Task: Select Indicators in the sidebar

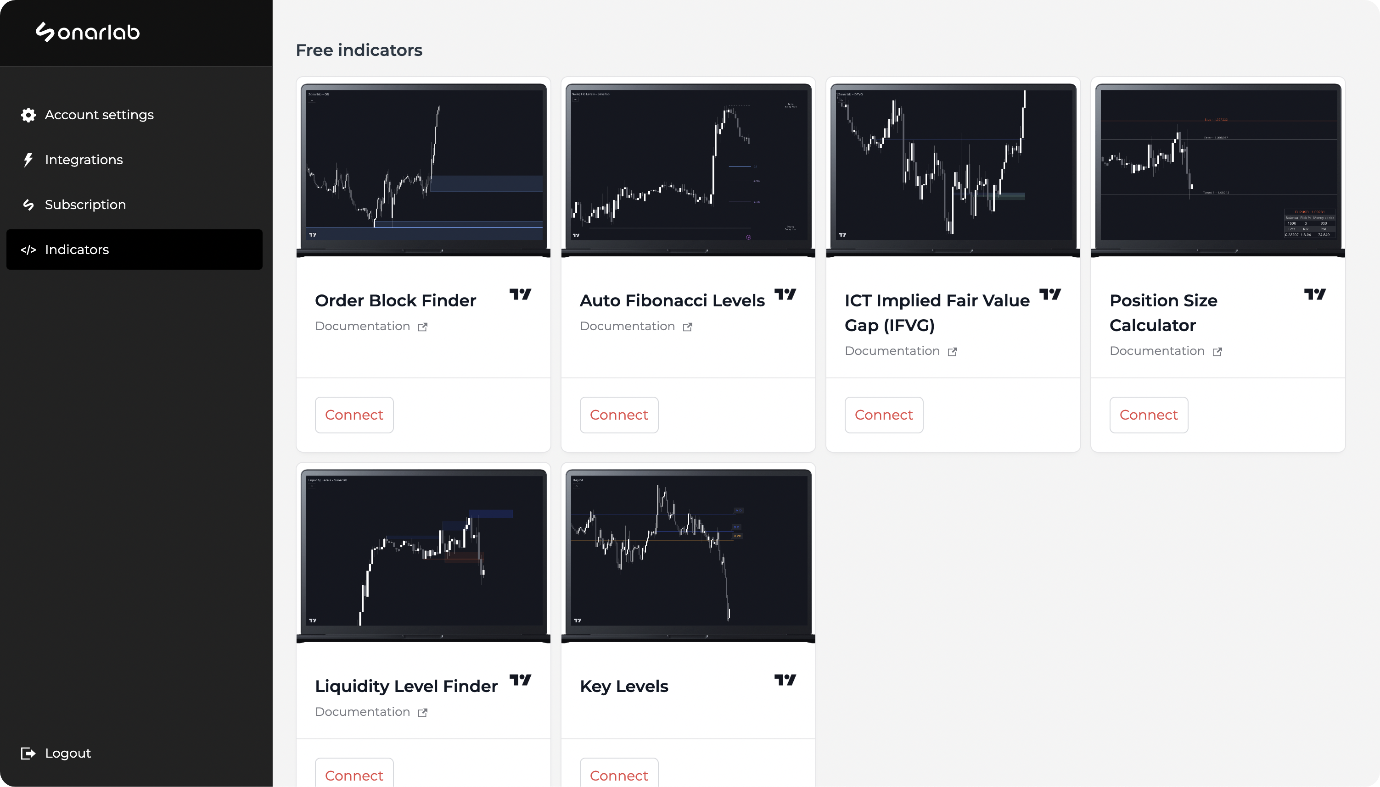Action: click(77, 249)
